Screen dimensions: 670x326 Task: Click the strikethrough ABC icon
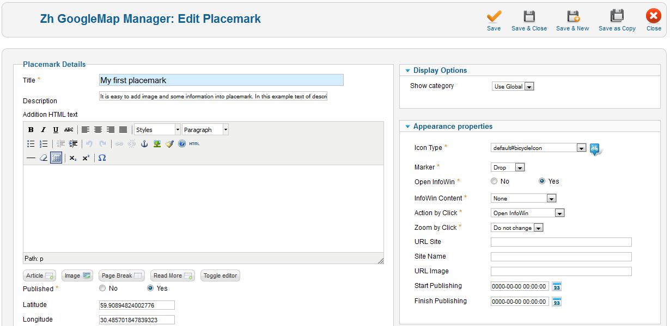tap(69, 130)
